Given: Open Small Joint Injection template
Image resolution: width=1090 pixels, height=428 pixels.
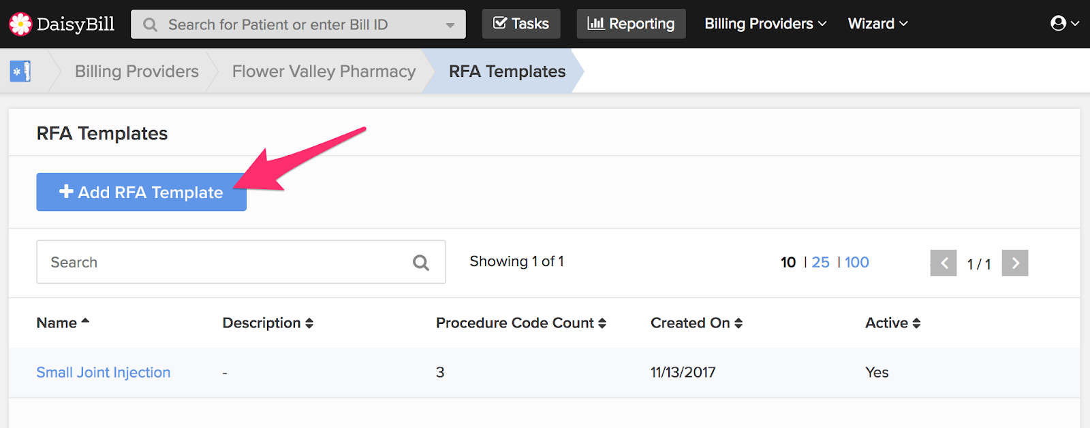Looking at the screenshot, I should (104, 372).
